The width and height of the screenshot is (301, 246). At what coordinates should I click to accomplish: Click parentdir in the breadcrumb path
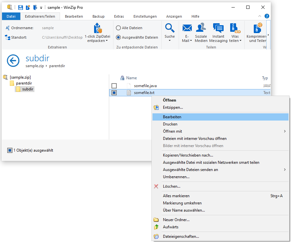[57, 66]
